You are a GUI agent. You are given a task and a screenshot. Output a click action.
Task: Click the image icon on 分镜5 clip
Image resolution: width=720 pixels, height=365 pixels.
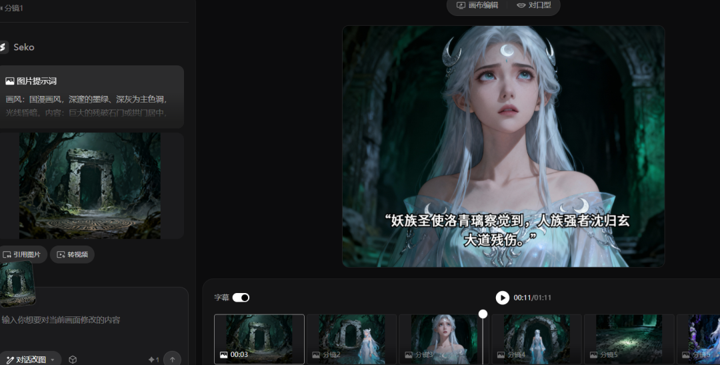[593, 355]
